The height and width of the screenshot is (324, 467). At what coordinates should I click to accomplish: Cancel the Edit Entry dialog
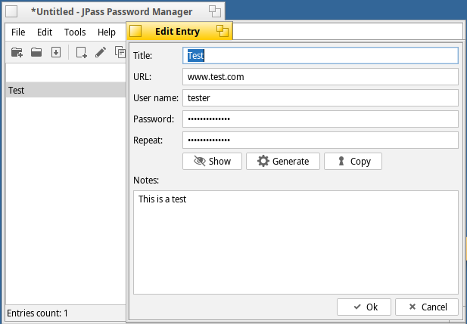click(427, 307)
